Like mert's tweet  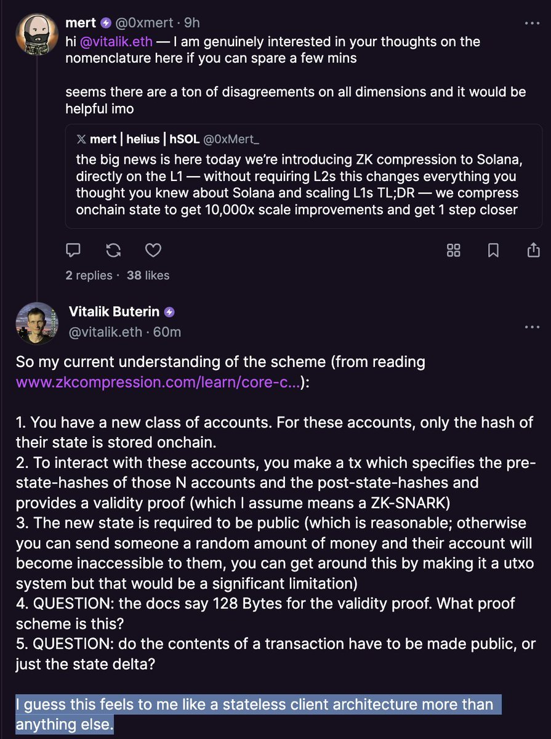[x=153, y=250]
